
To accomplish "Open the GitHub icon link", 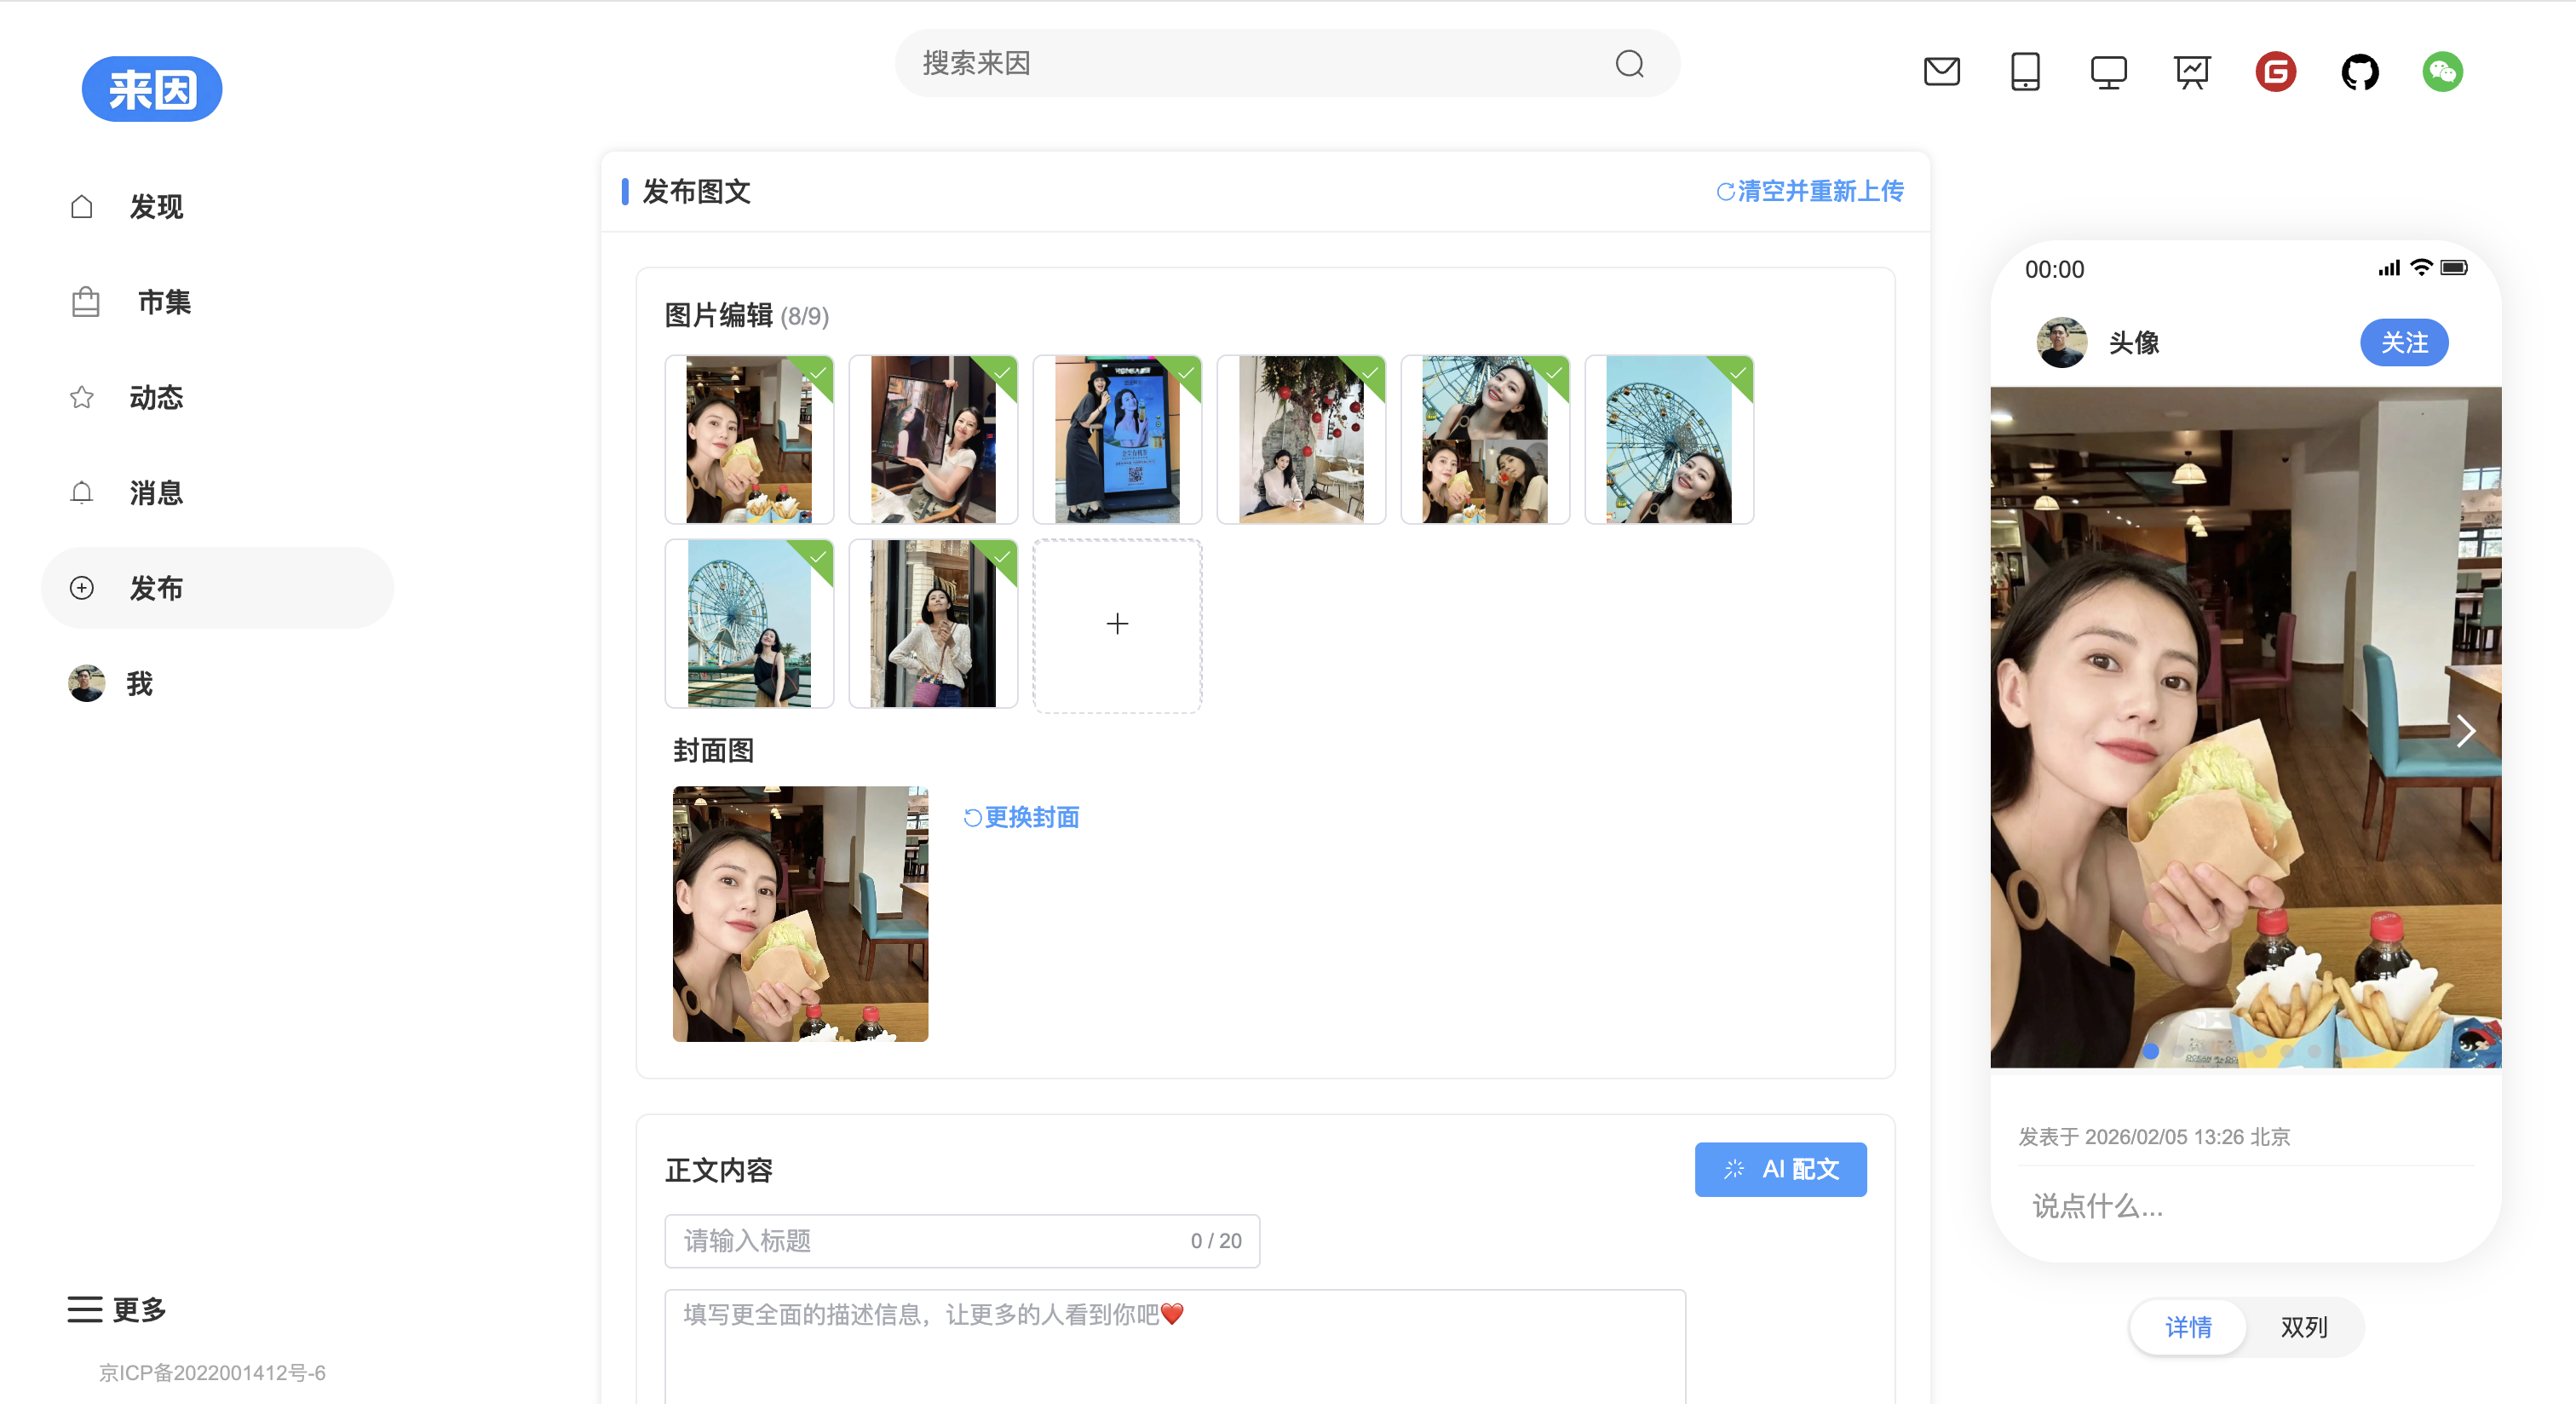I will click(x=2359, y=72).
